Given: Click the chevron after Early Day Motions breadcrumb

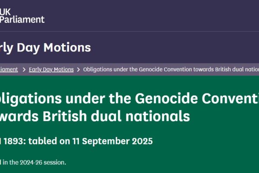Looking at the screenshot, I should point(79,70).
